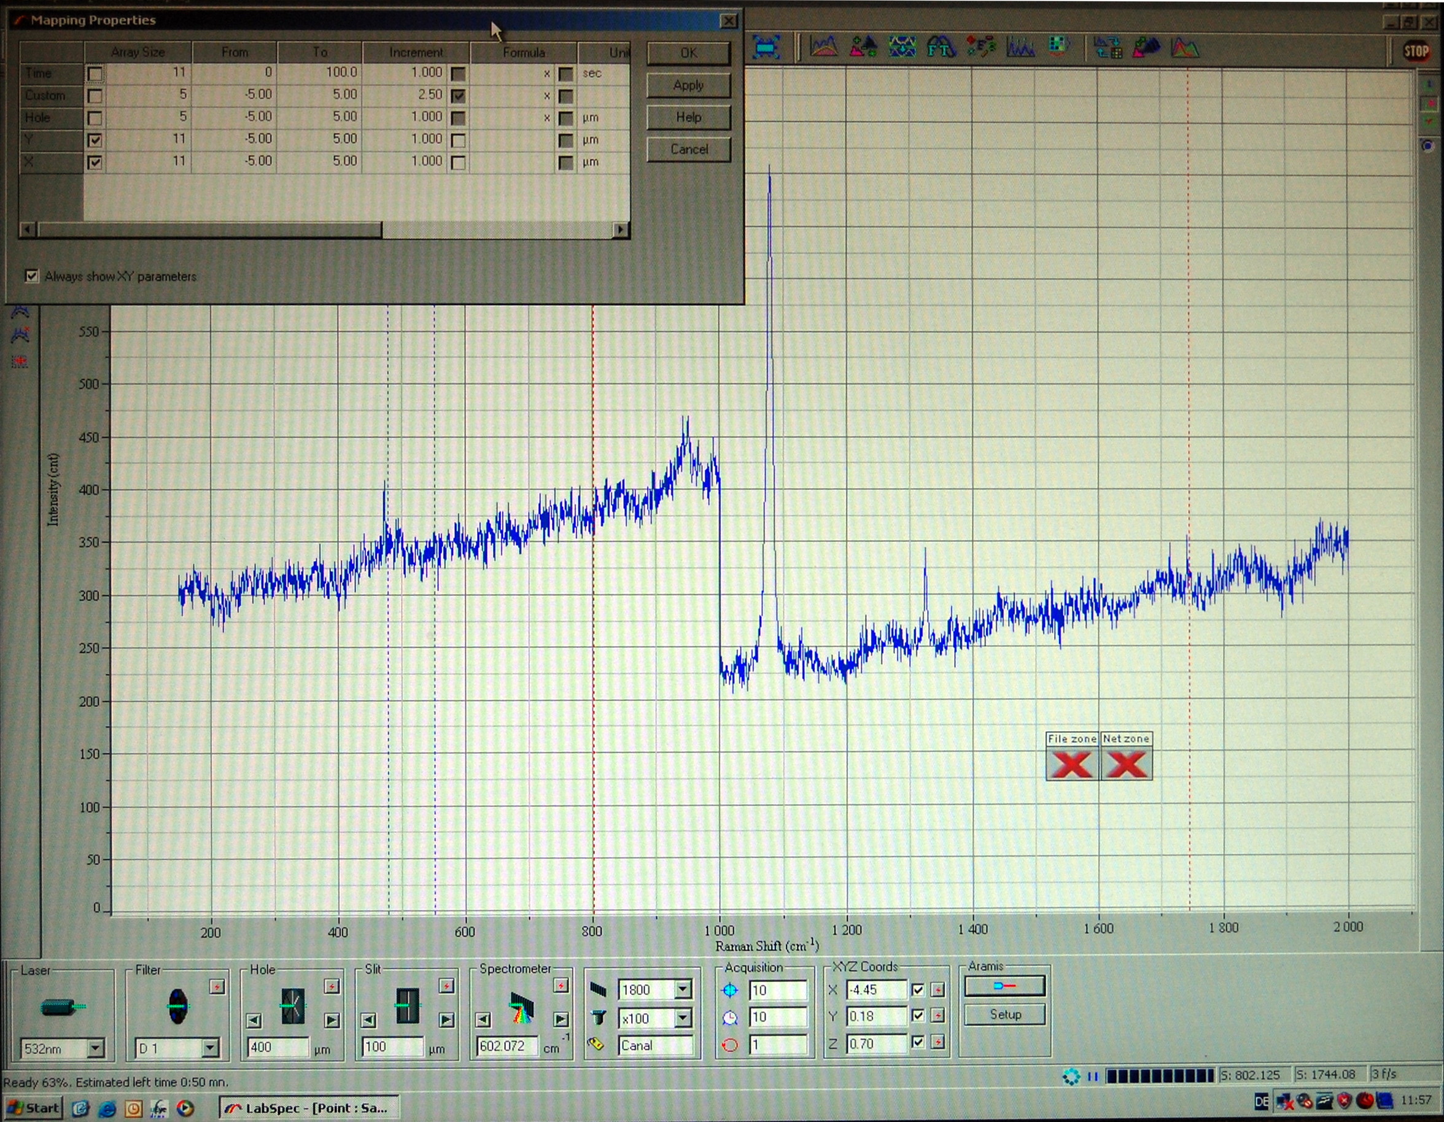
Task: Click the X coordinate input showing -4.45
Action: (876, 990)
